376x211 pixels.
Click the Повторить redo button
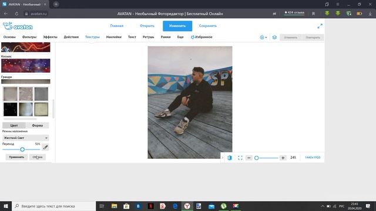click(x=313, y=38)
